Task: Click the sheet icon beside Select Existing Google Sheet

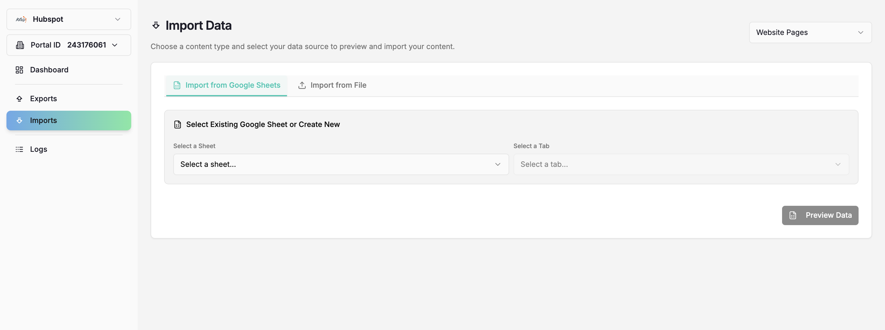Action: click(178, 125)
